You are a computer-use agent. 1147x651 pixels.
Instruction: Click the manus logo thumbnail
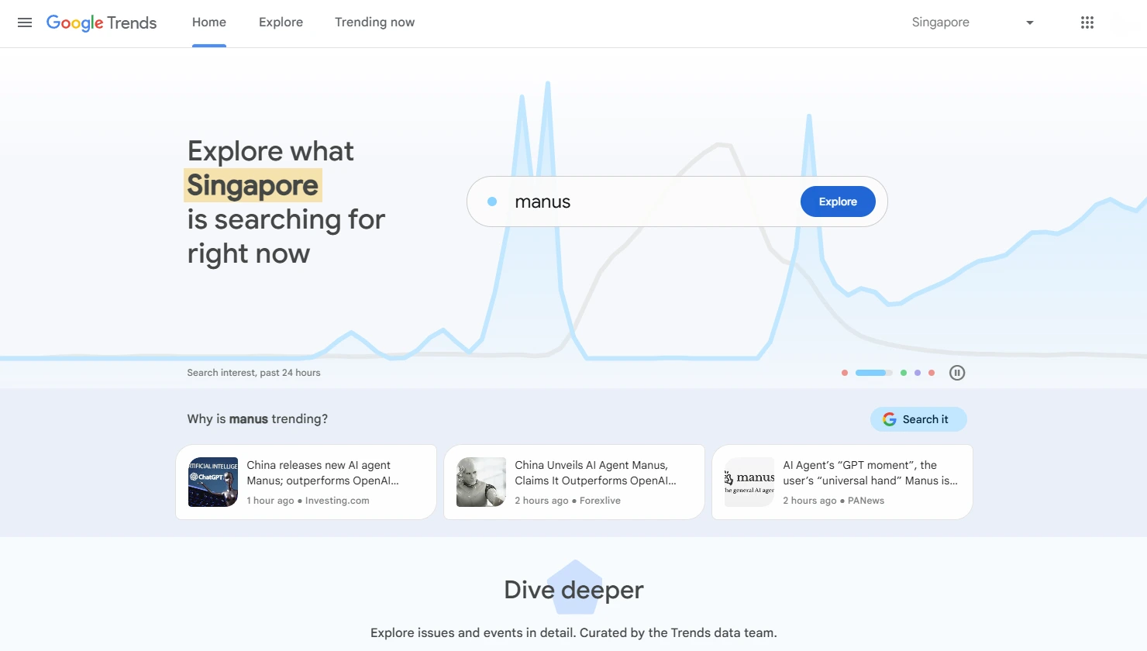[749, 482]
